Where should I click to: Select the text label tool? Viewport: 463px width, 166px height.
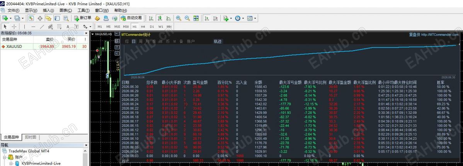point(77,27)
